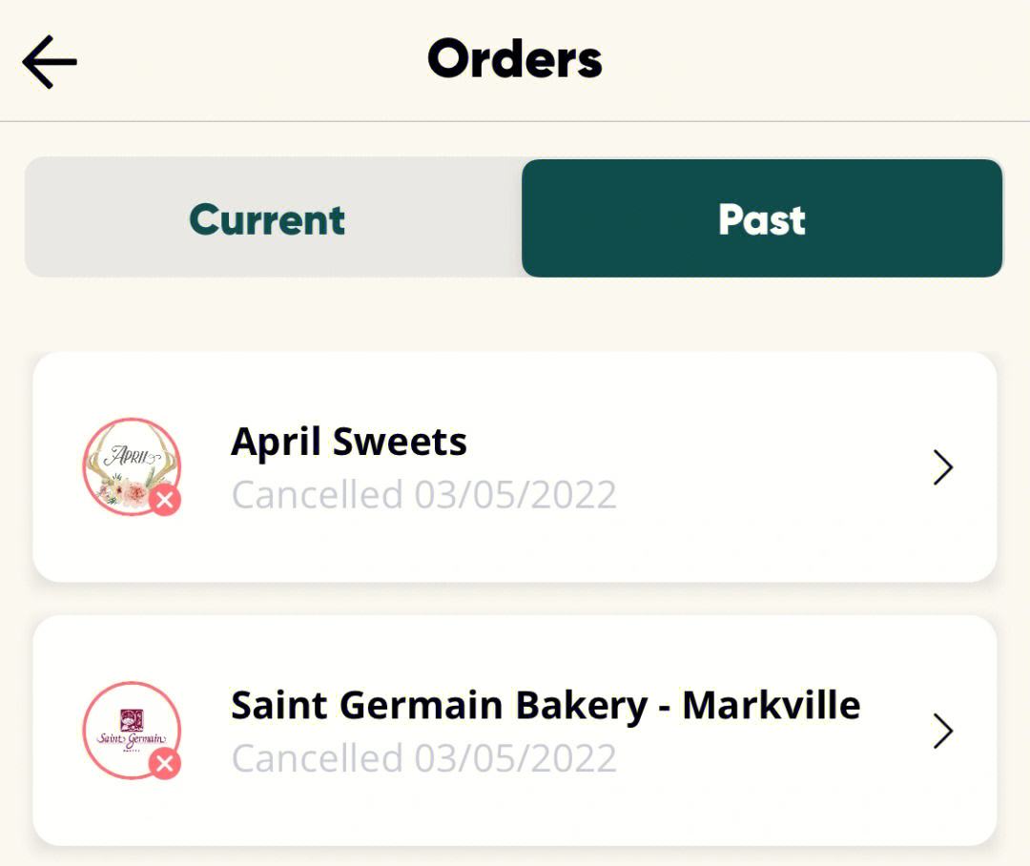
Task: Tap the red X badge on the Saint Germain logo
Action: [165, 764]
